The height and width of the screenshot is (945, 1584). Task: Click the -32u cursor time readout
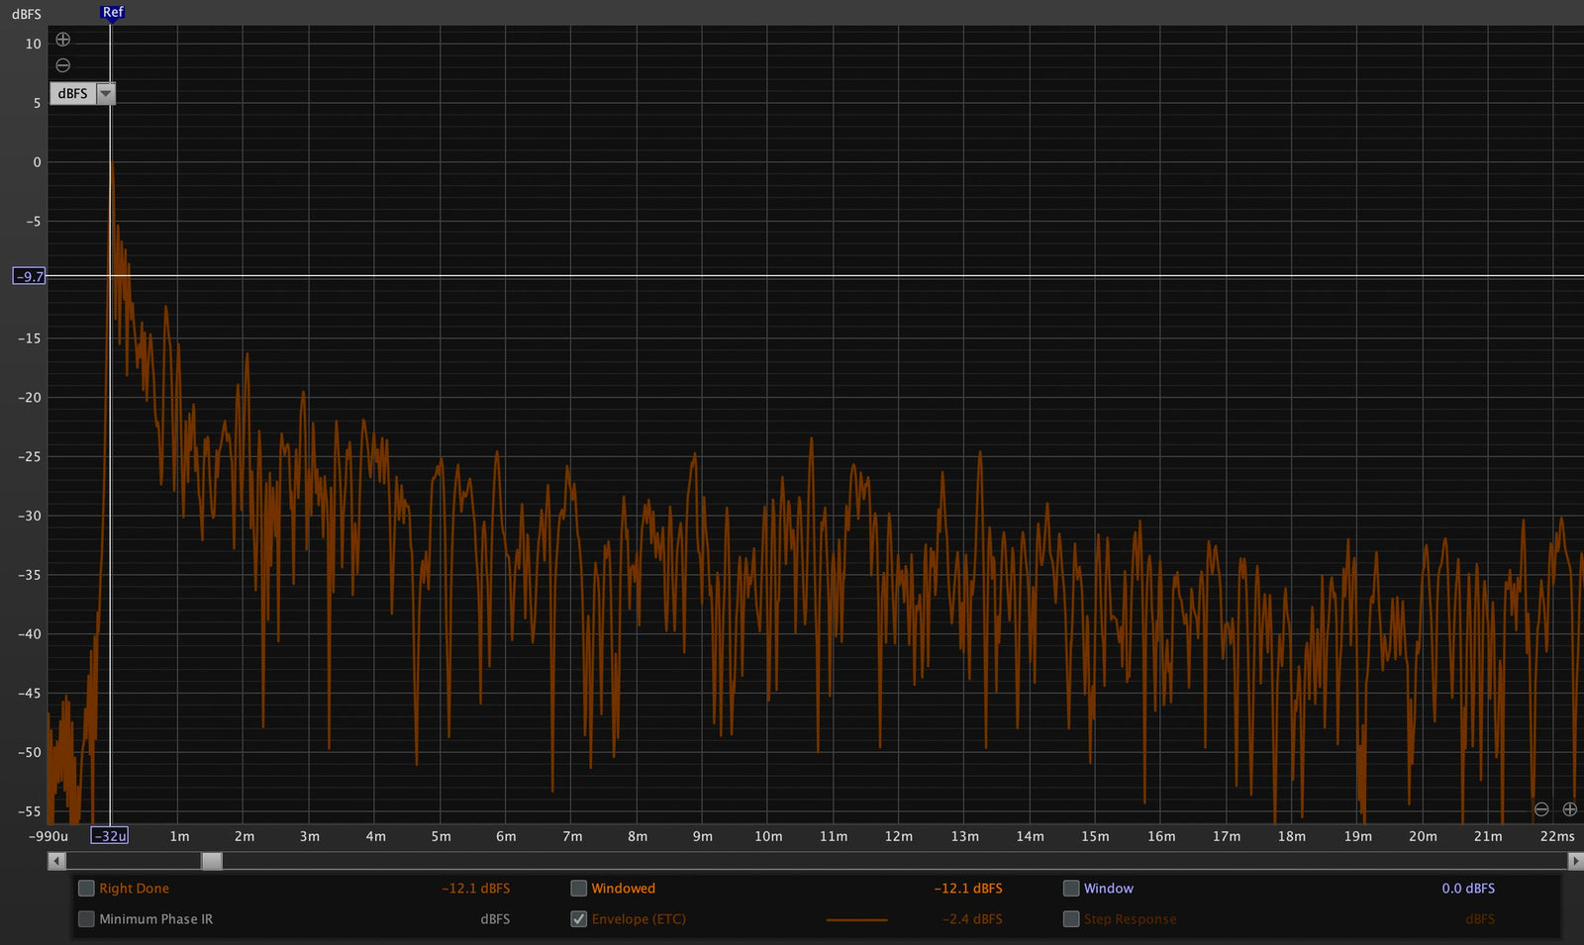pos(110,836)
